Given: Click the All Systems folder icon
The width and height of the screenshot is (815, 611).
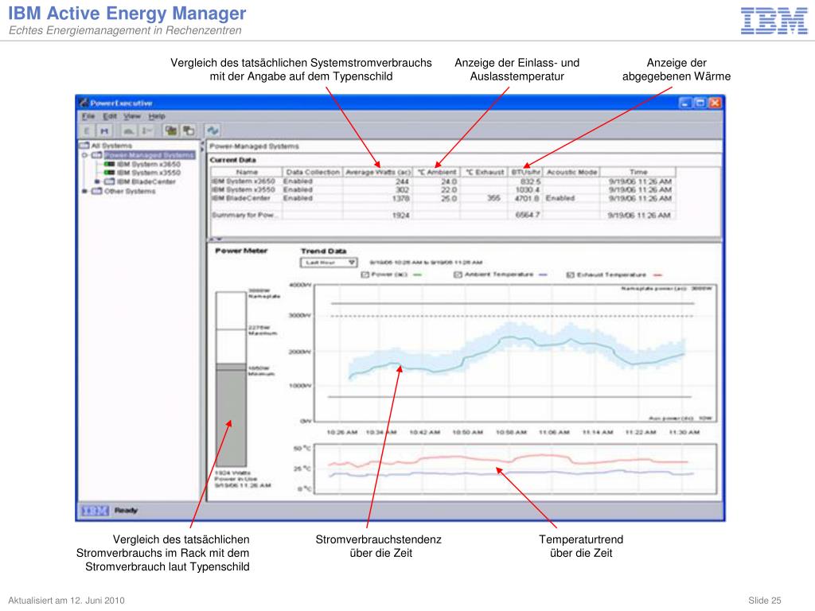Looking at the screenshot, I should 84,145.
